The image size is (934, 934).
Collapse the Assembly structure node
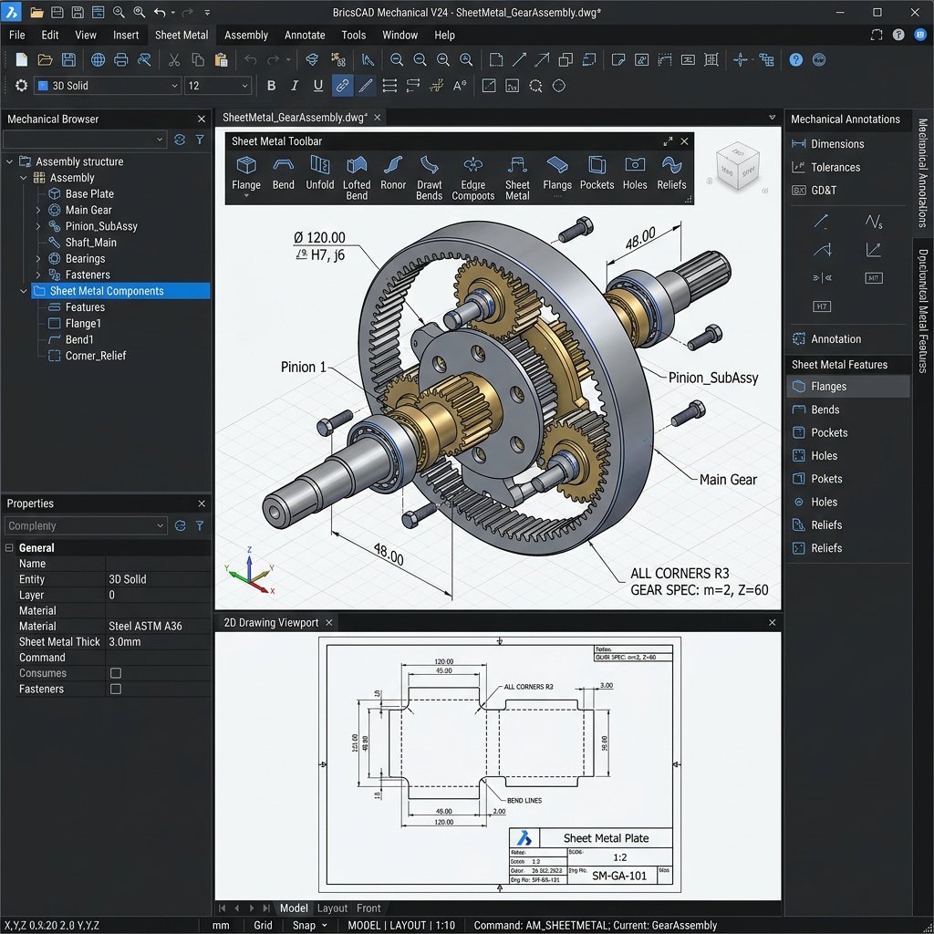tap(9, 161)
